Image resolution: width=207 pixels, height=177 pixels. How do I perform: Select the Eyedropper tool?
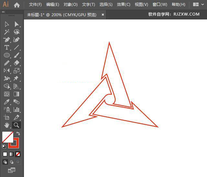click(7, 102)
